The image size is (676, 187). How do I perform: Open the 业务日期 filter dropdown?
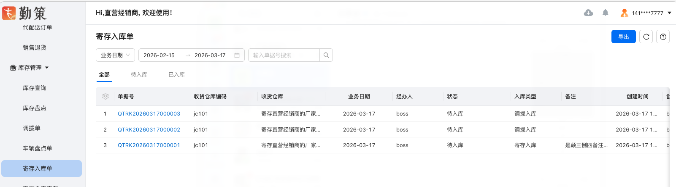click(x=115, y=55)
